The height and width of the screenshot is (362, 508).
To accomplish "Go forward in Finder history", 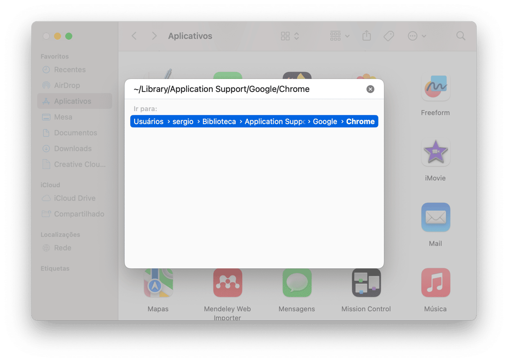I will pyautogui.click(x=154, y=36).
